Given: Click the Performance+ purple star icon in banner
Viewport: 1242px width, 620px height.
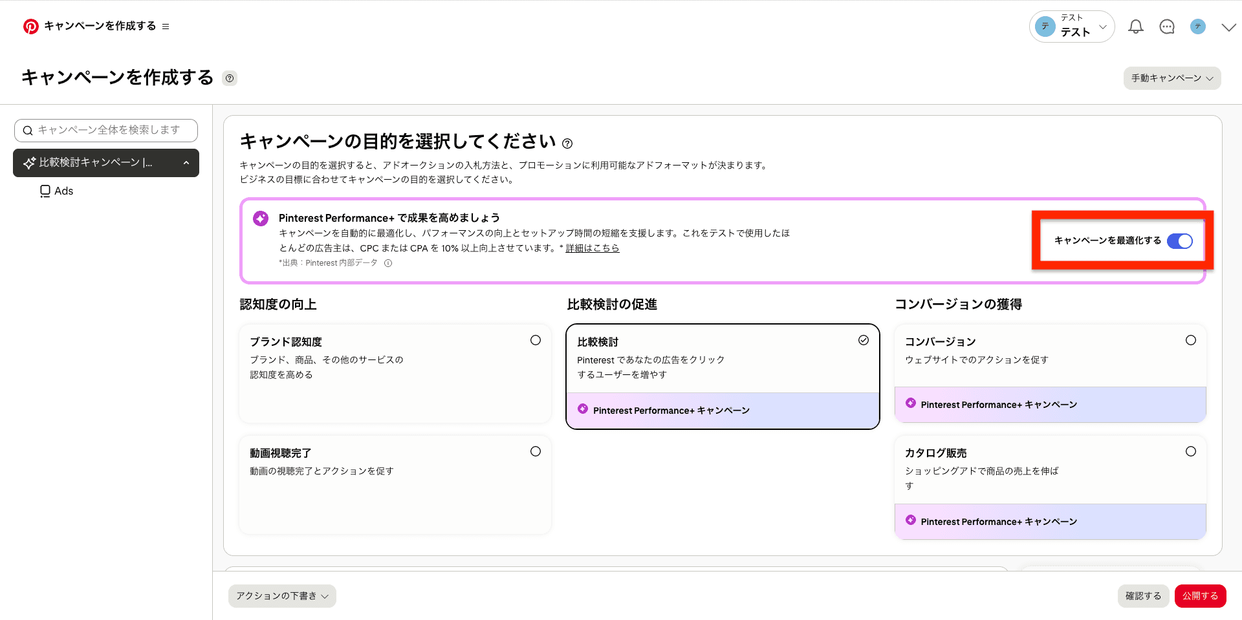Looking at the screenshot, I should tap(261, 219).
